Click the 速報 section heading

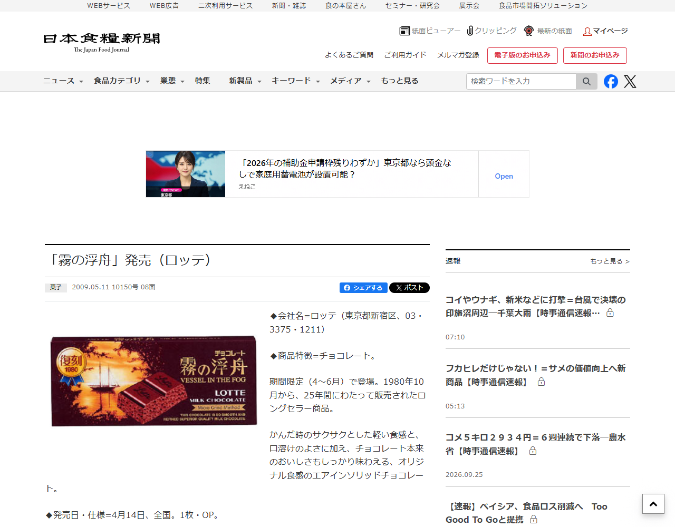(x=453, y=261)
